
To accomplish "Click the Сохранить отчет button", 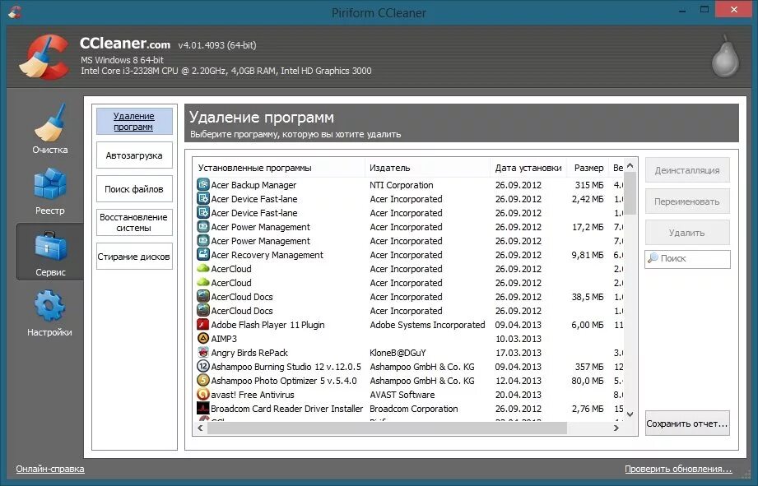I will [x=686, y=422].
